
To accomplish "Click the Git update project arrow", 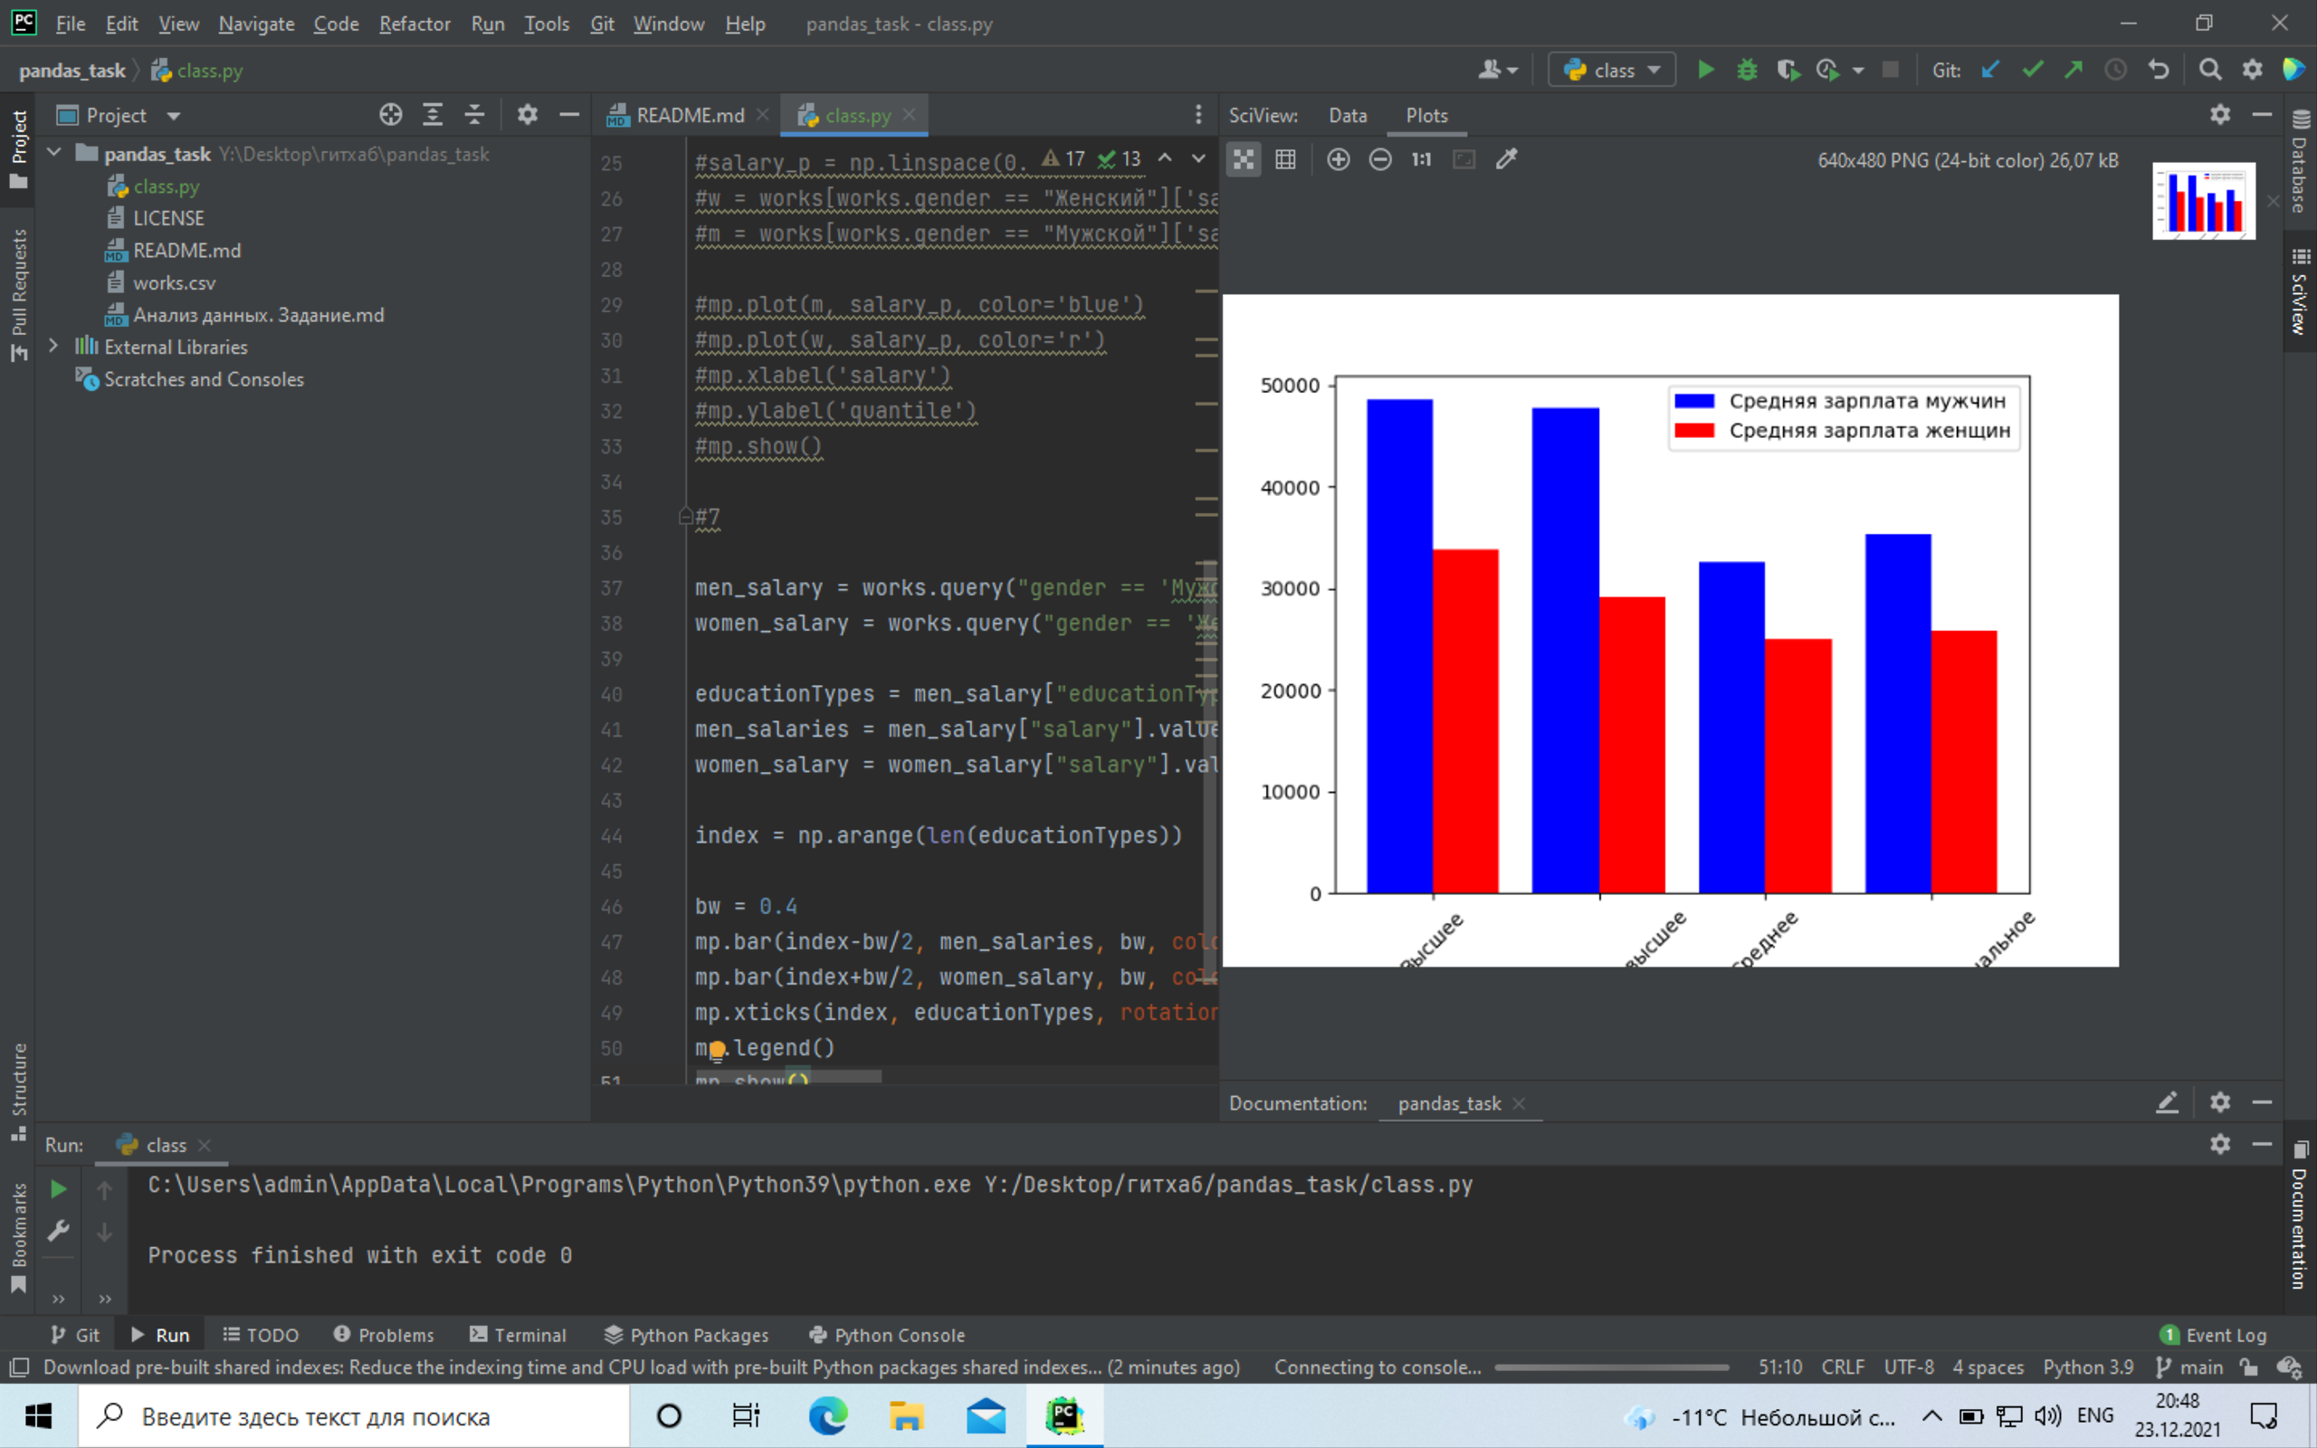I will coord(1990,70).
